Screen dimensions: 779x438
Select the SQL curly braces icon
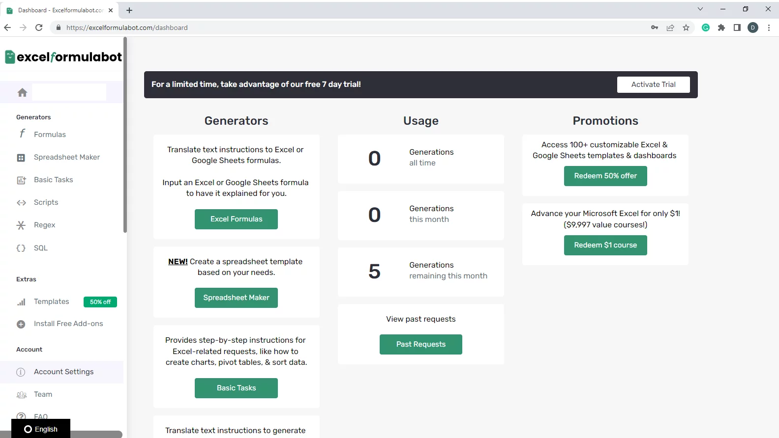[21, 248]
